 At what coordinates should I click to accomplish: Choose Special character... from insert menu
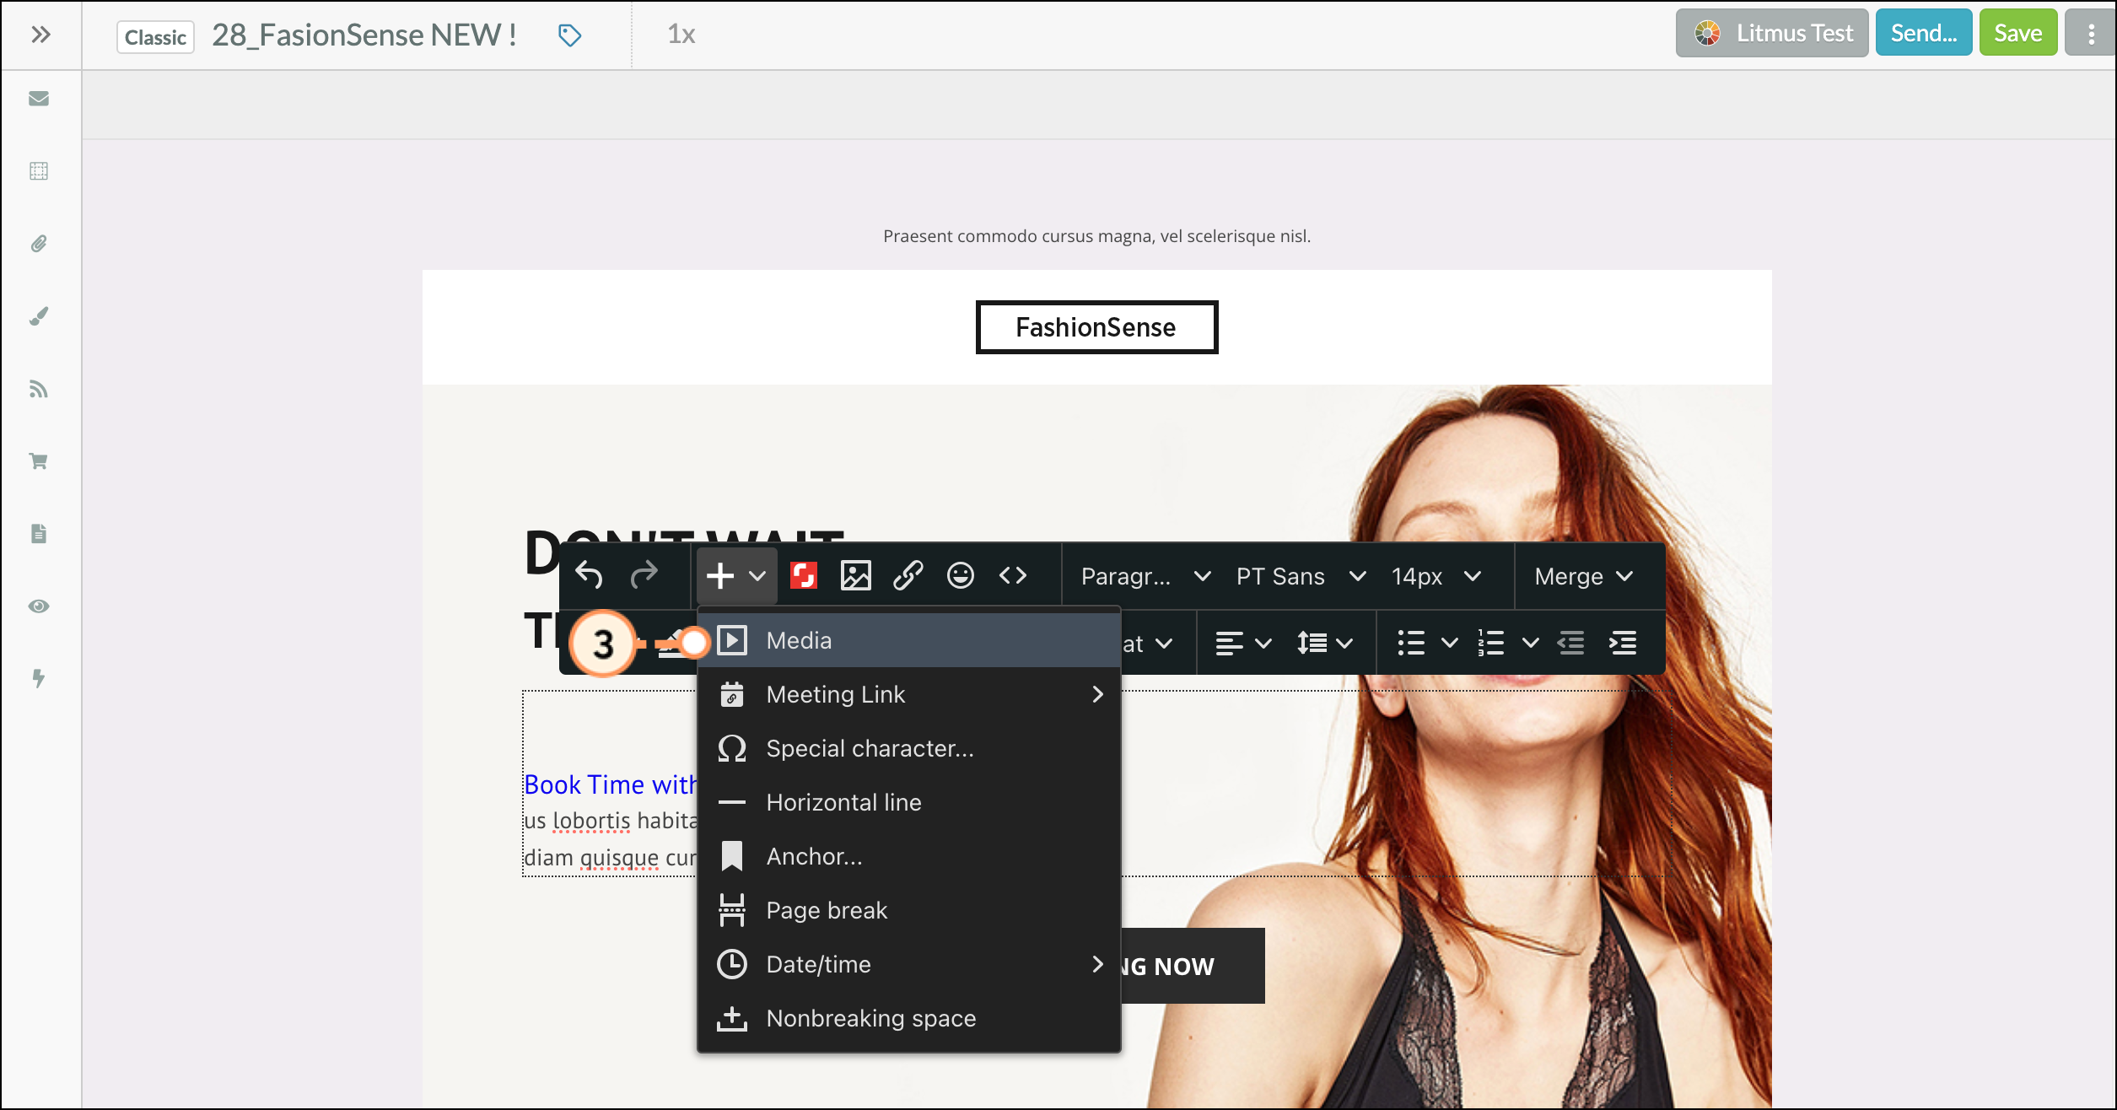(x=909, y=748)
